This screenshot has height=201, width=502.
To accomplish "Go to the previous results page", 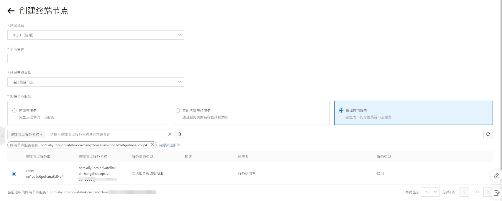I will (x=464, y=192).
